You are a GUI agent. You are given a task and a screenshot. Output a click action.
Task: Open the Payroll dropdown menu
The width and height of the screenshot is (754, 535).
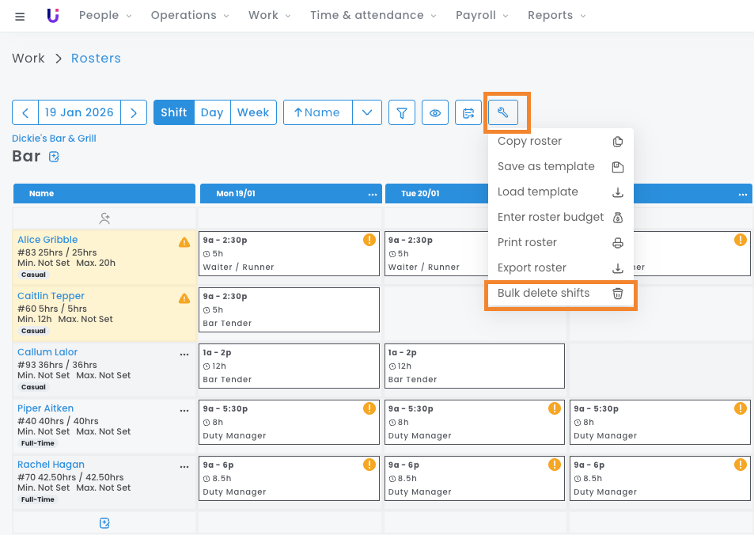pos(481,15)
